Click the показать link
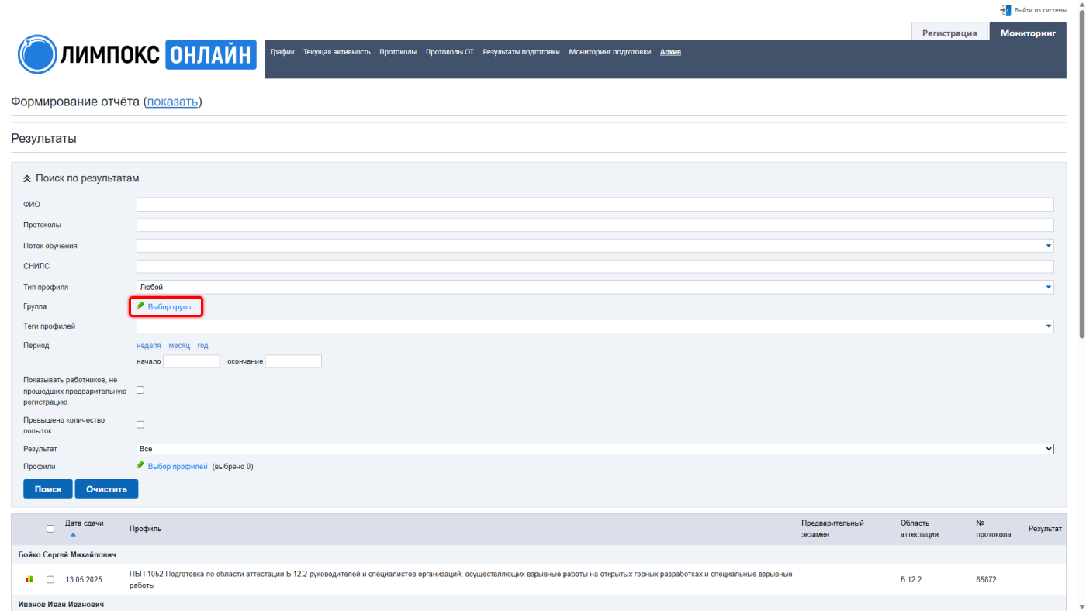 173,102
